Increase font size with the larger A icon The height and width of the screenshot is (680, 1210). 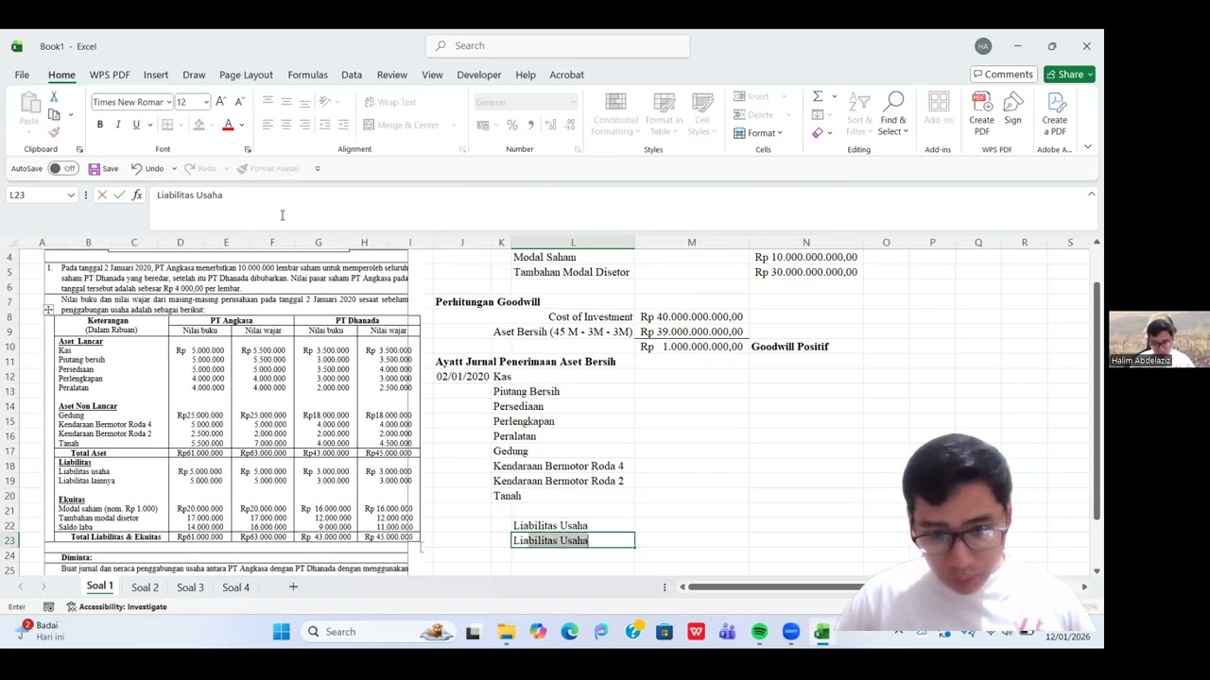220,102
